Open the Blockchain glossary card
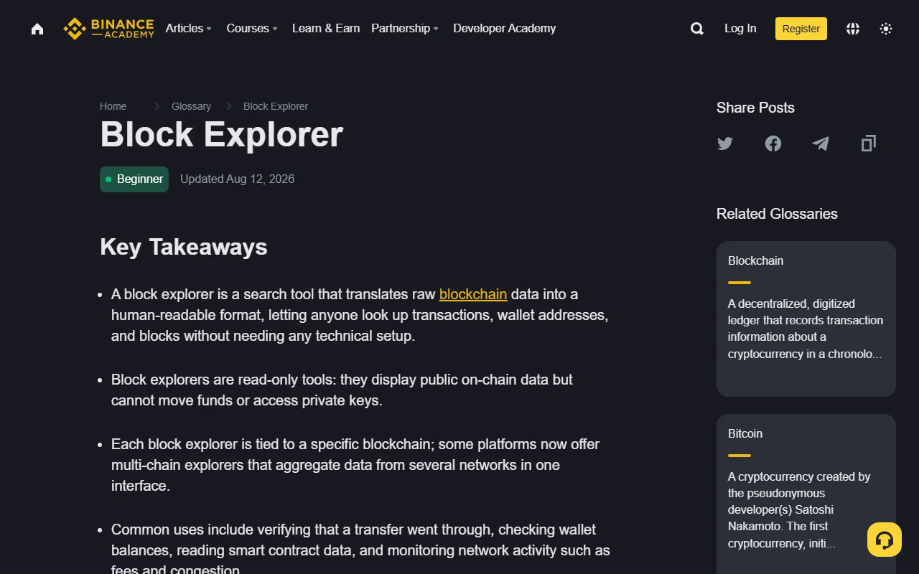919x574 pixels. [x=806, y=319]
